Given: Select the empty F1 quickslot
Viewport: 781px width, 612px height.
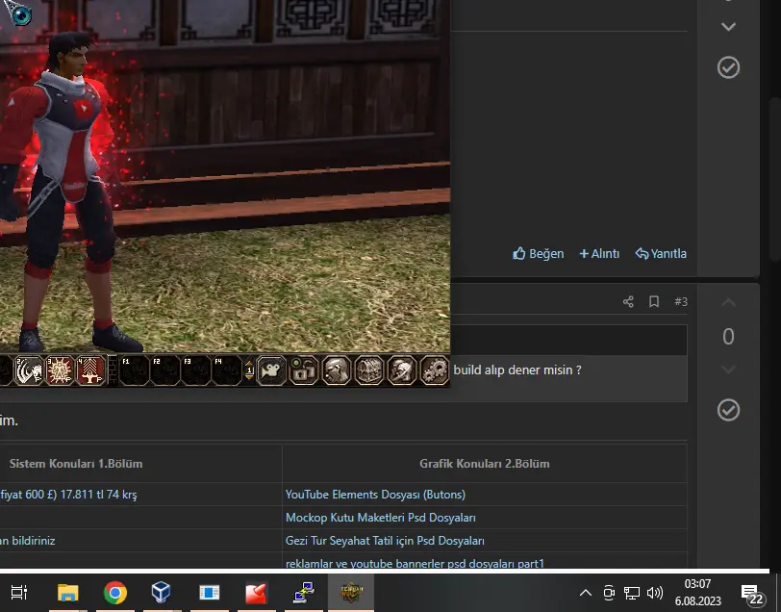Looking at the screenshot, I should coord(134,370).
